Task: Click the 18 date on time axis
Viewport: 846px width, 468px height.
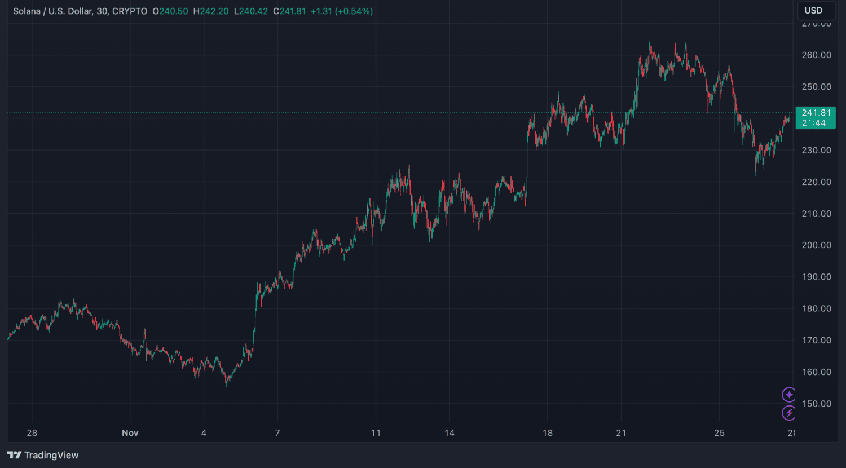Action: [x=547, y=433]
